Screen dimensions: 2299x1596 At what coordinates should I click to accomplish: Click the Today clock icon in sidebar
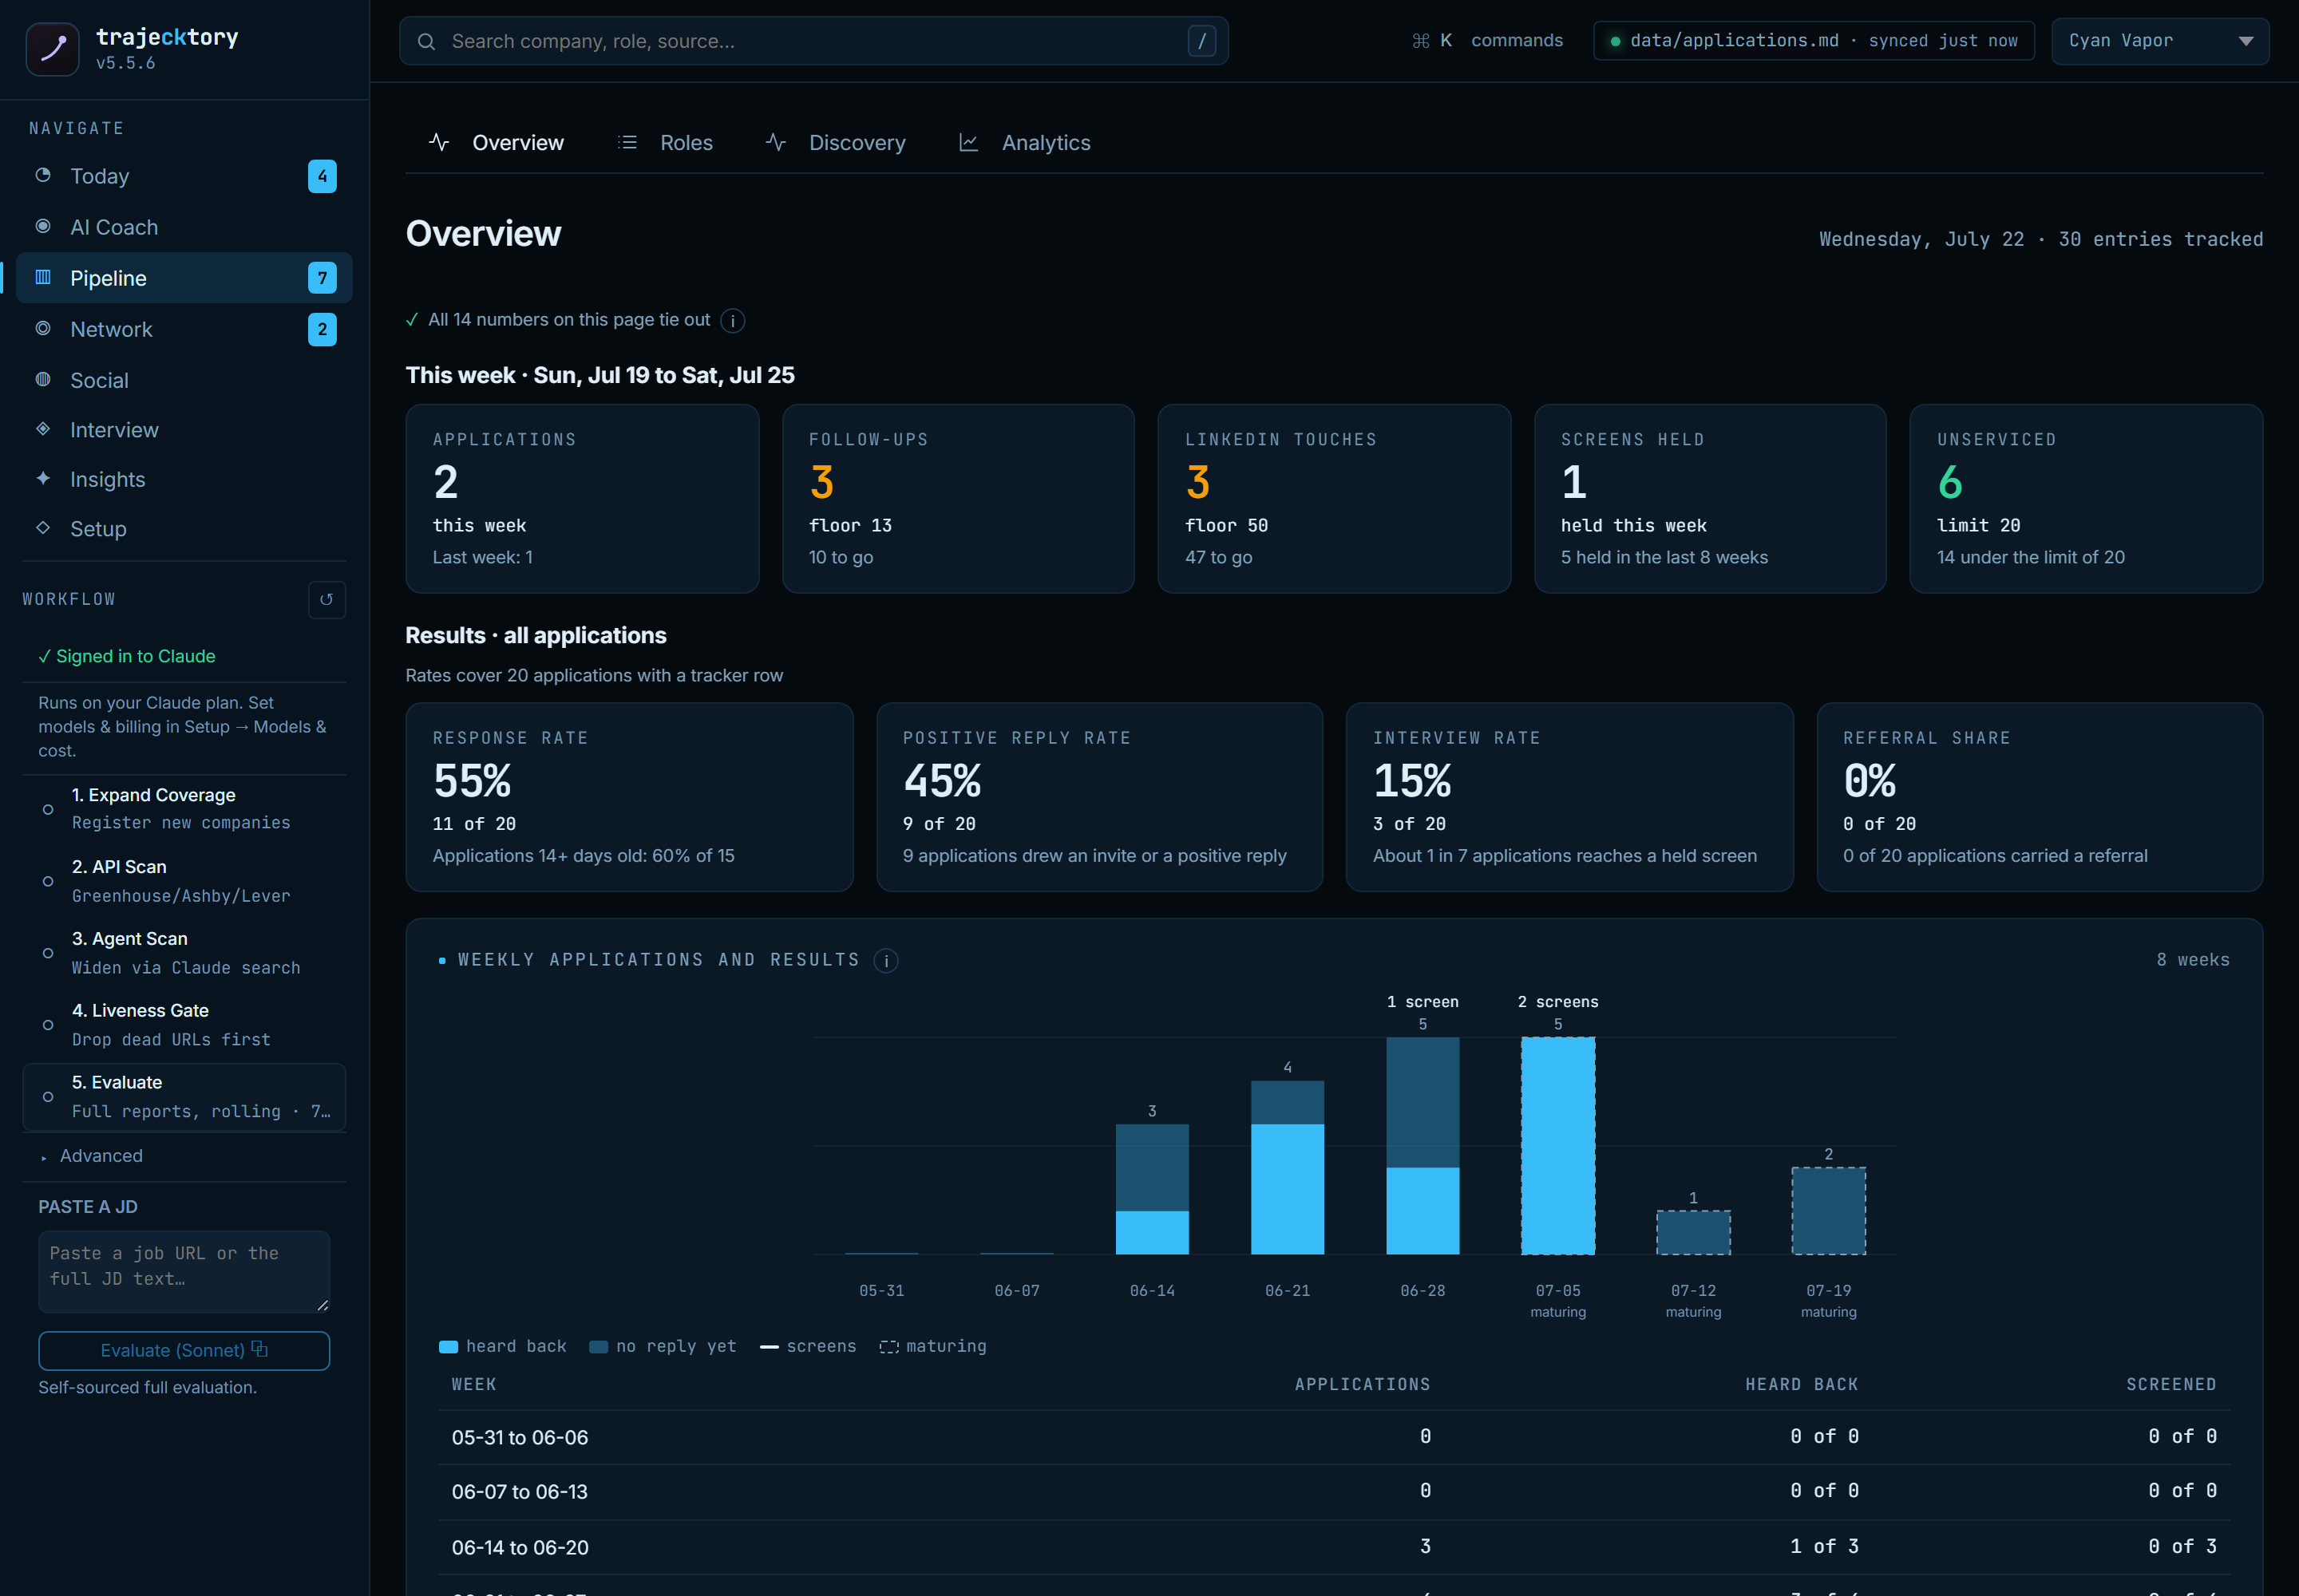coord(43,175)
